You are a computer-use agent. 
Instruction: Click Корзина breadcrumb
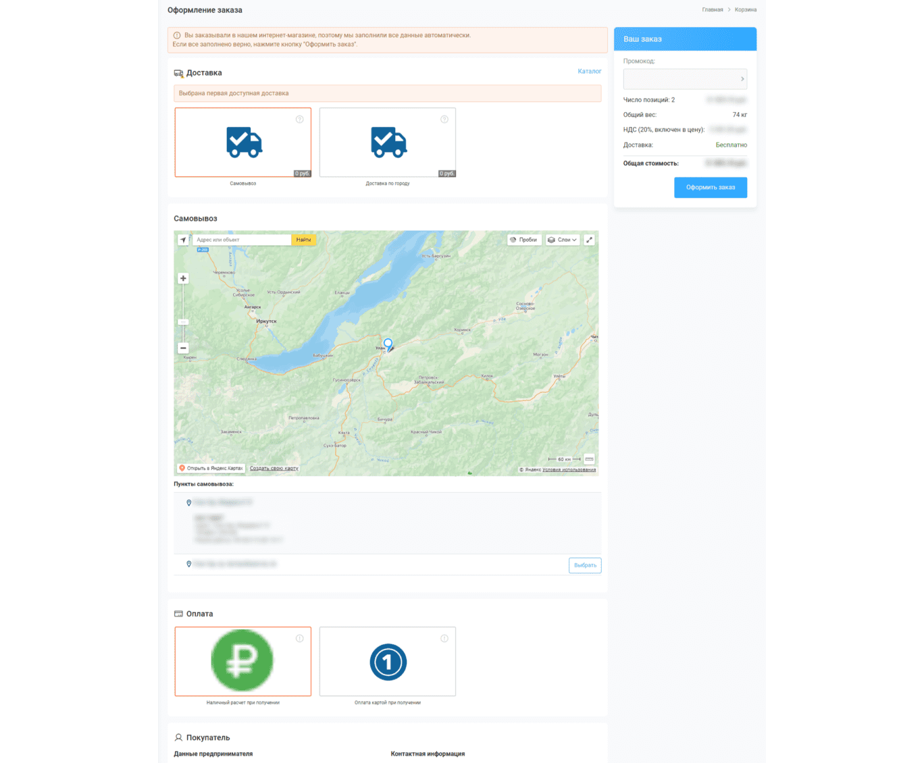click(x=746, y=9)
